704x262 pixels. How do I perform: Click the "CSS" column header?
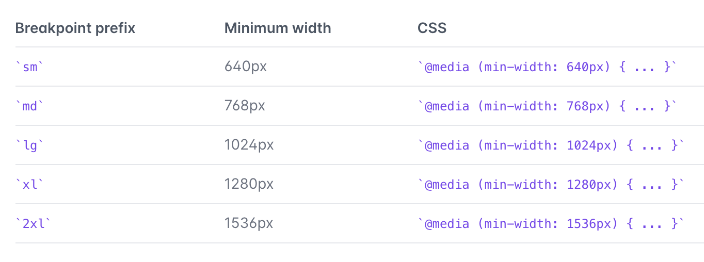tap(432, 28)
